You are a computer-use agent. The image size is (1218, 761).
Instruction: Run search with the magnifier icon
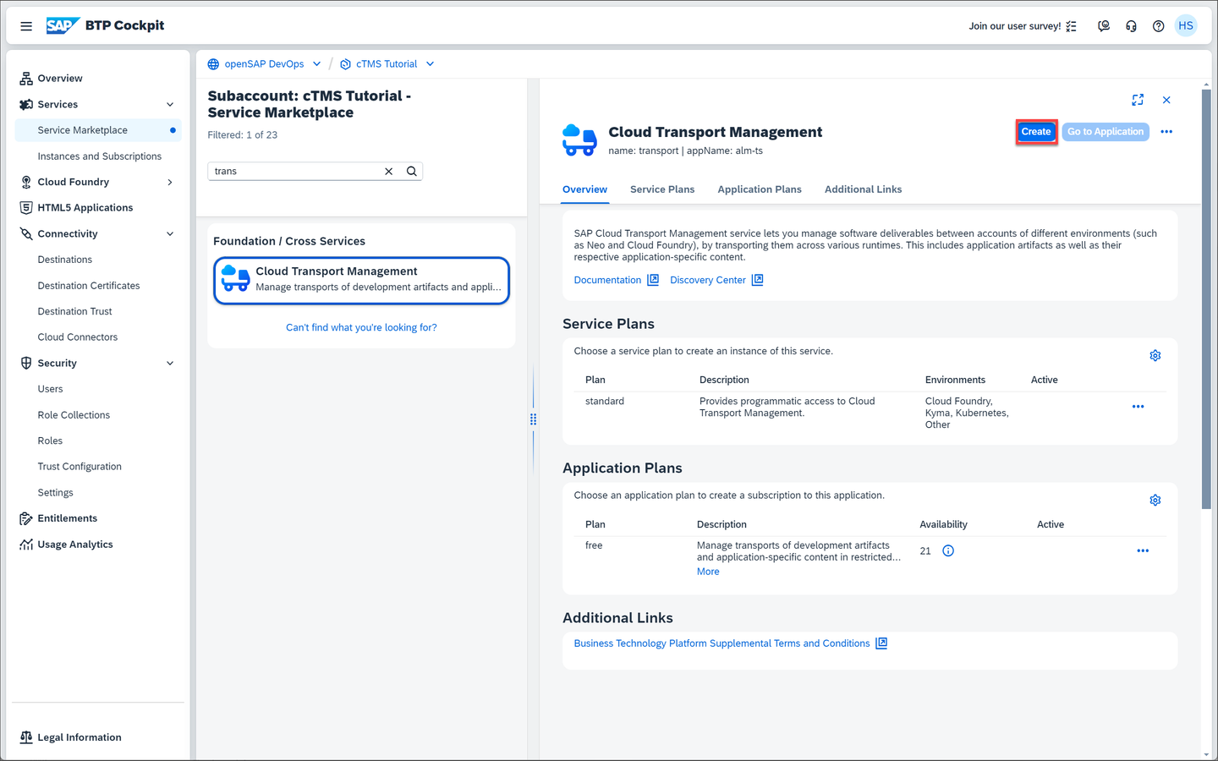tap(412, 171)
